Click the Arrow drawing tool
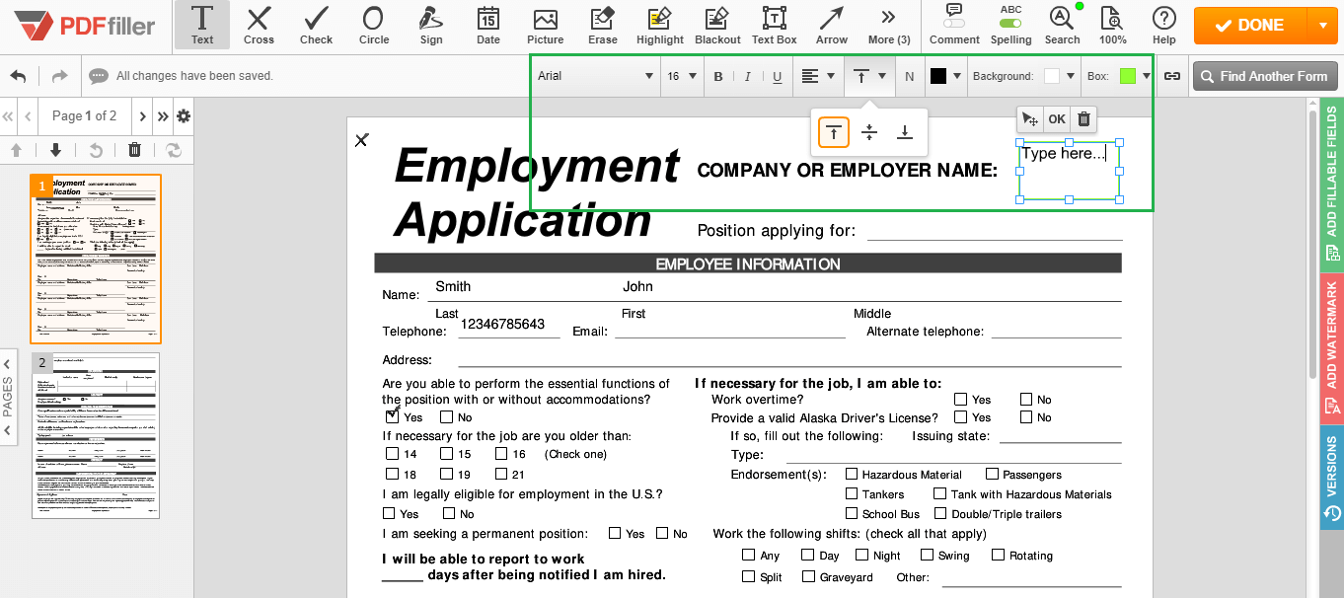The height and width of the screenshot is (598, 1344). (831, 26)
